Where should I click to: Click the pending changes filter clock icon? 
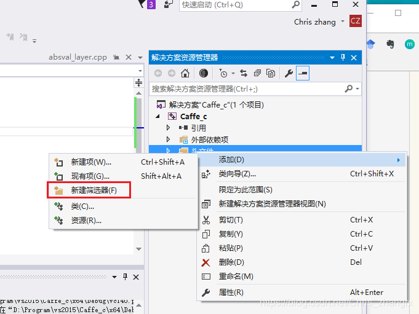[x=223, y=73]
